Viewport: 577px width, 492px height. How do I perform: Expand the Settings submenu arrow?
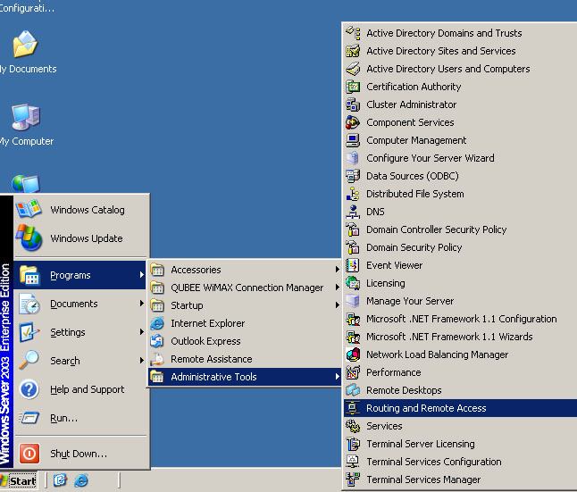[142, 332]
